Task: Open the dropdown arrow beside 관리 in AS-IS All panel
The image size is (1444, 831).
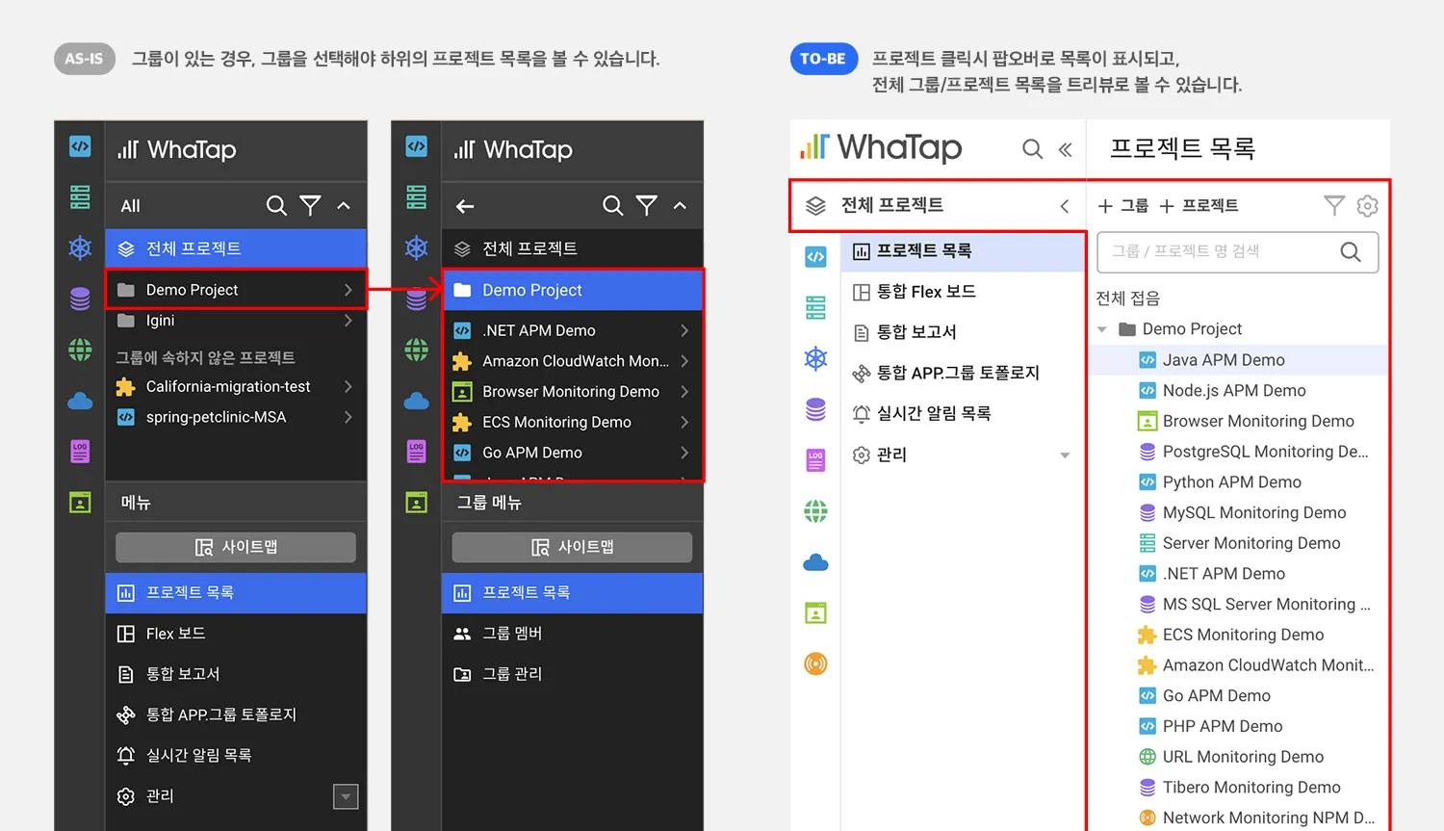Action: point(346,796)
